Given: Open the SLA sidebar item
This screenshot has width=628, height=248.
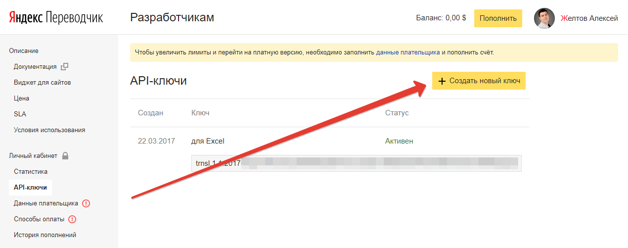Looking at the screenshot, I should pyautogui.click(x=20, y=114).
